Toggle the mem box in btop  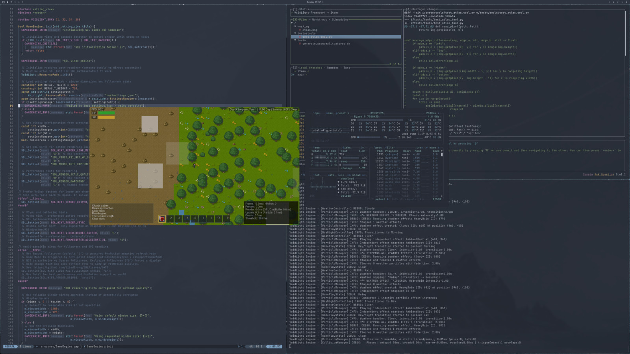click(317, 147)
